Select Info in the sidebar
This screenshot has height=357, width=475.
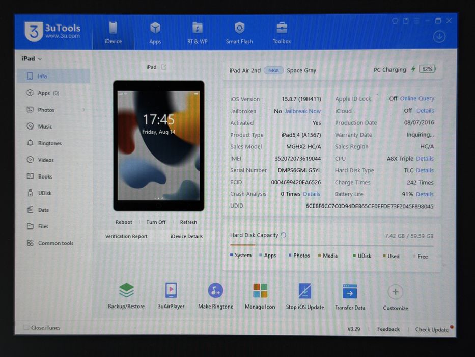coord(53,76)
